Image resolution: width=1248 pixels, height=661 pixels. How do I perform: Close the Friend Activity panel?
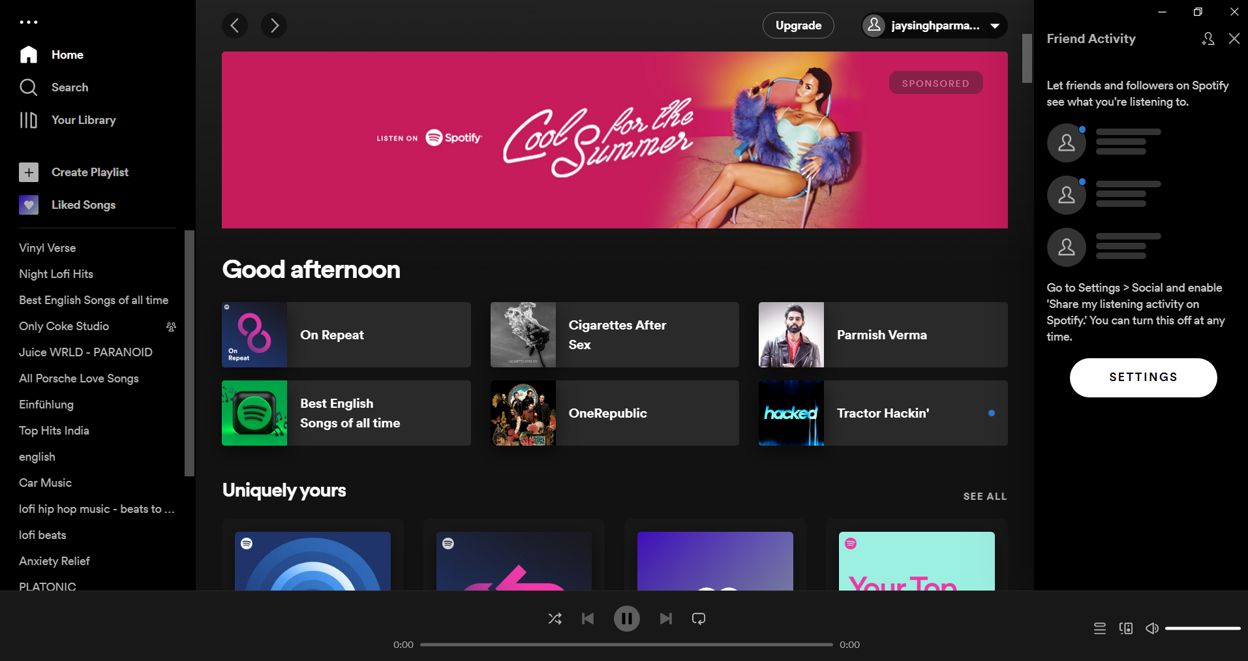(1234, 38)
